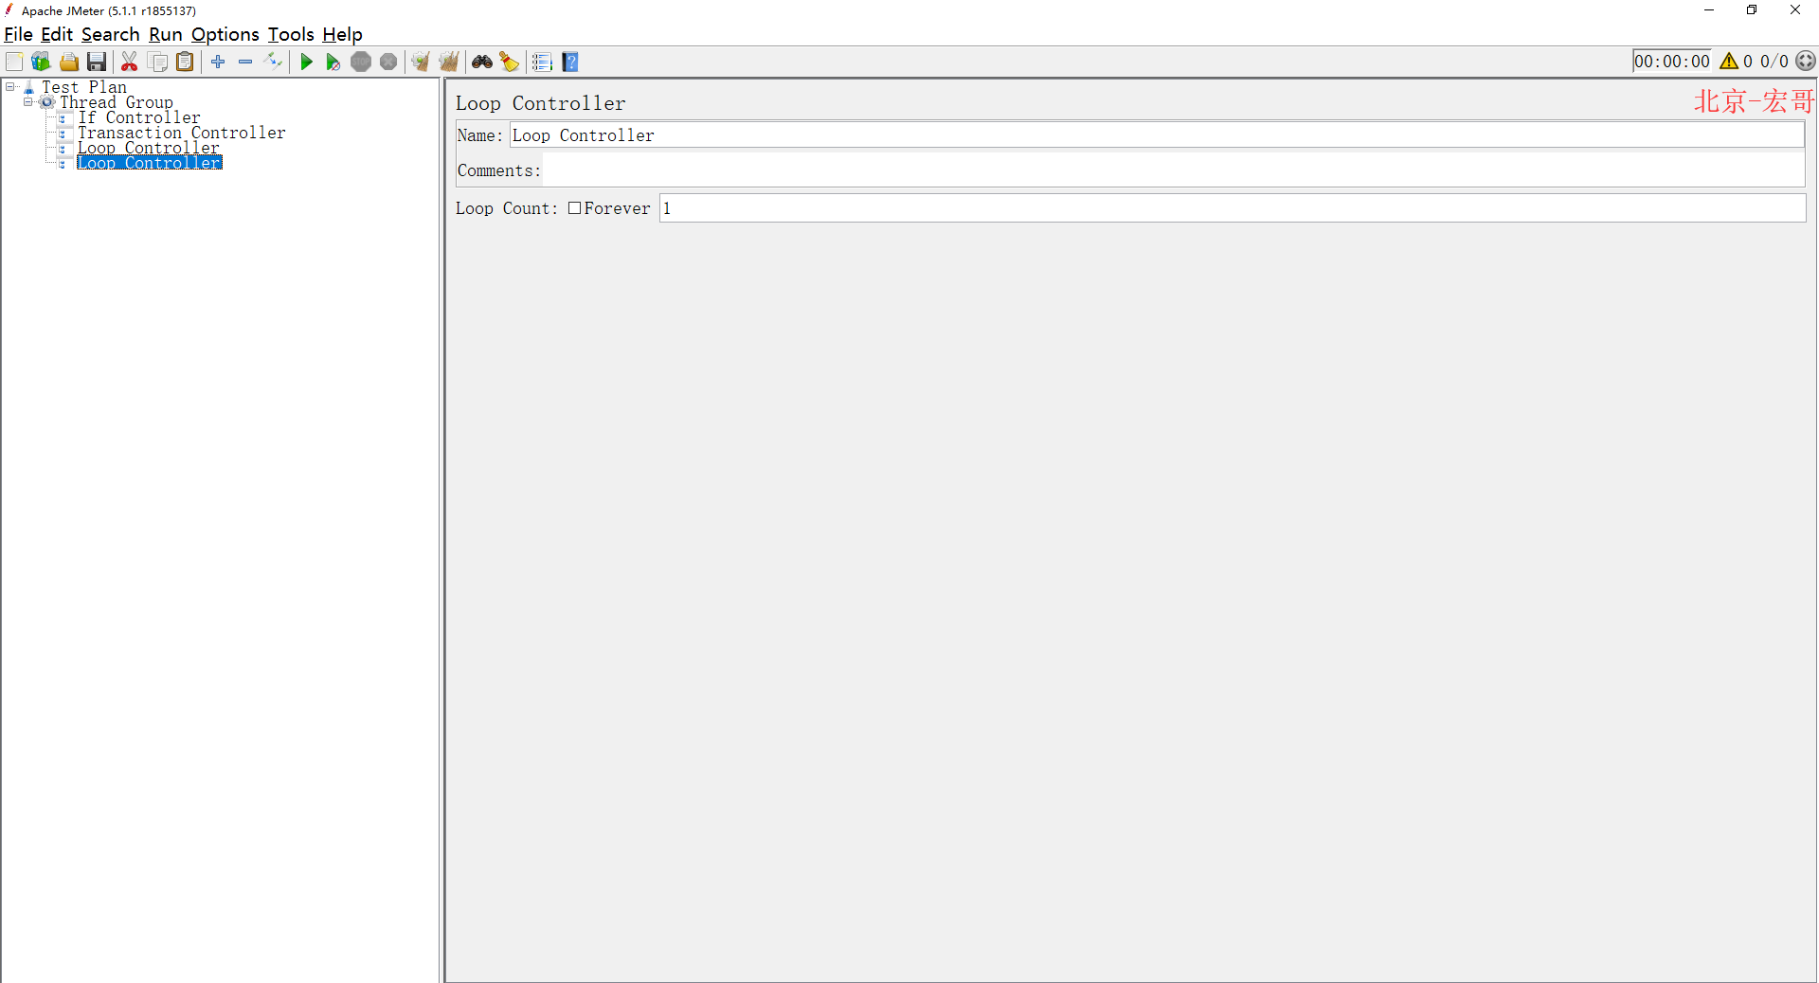Click the Copy icon in toolbar
This screenshot has height=983, width=1819.
point(158,62)
